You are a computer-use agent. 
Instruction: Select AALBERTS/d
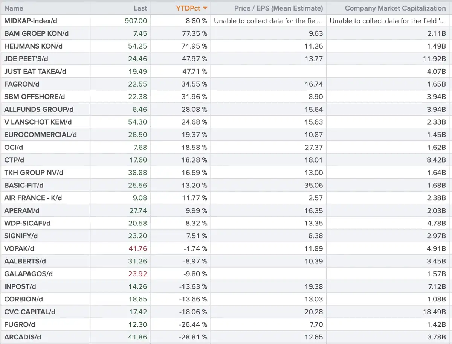click(x=24, y=261)
